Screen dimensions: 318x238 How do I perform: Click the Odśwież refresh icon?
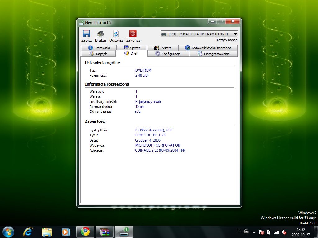pyautogui.click(x=116, y=33)
